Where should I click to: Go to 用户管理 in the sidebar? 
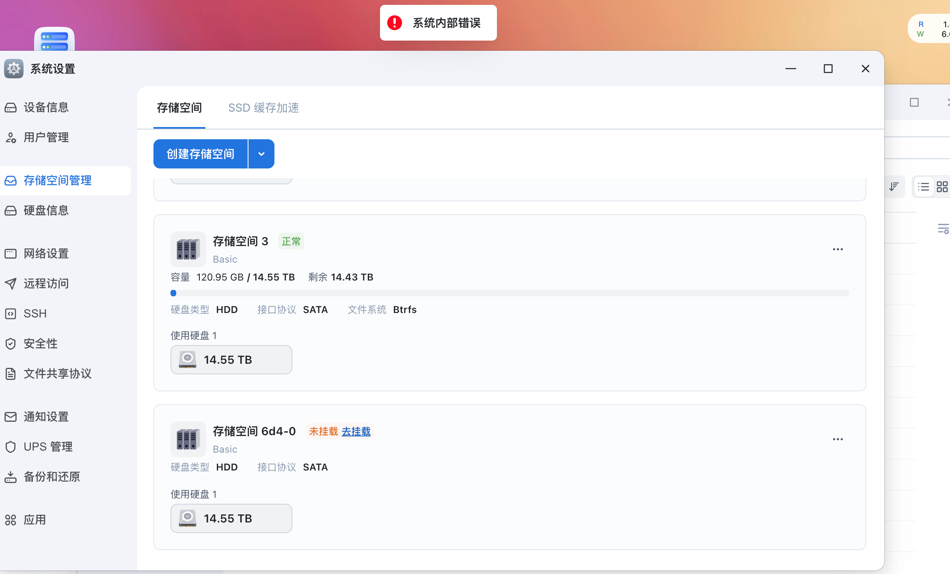pos(45,137)
